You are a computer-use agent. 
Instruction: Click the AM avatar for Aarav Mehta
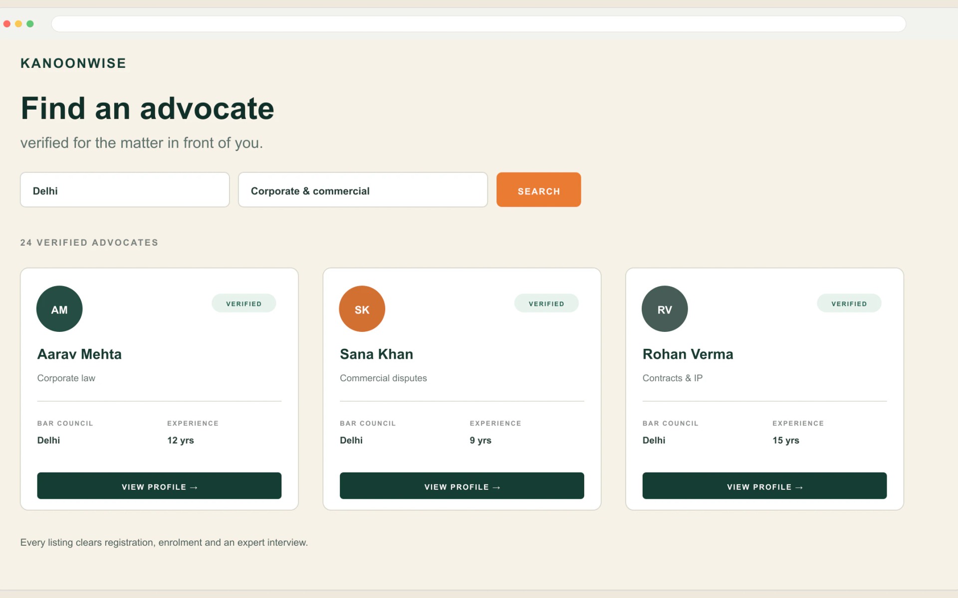coord(59,309)
